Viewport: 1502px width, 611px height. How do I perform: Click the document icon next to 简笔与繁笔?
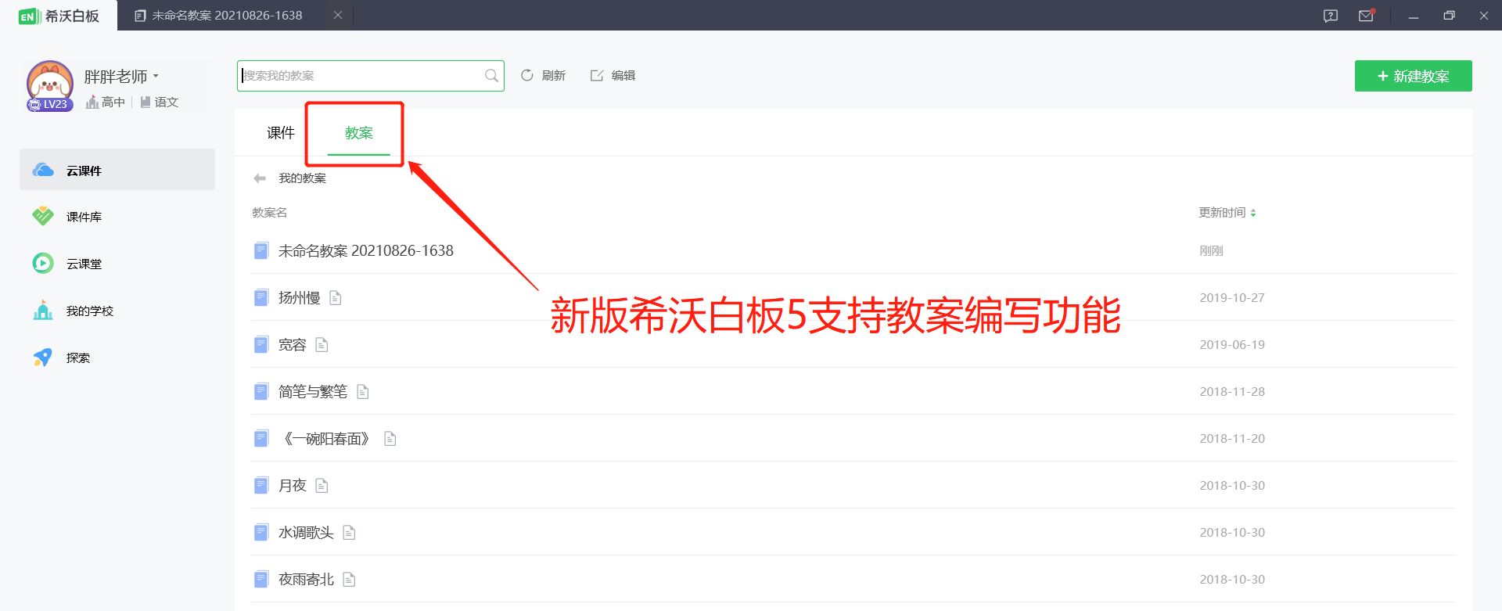click(363, 391)
